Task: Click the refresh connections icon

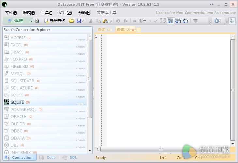Action: tap(37, 21)
